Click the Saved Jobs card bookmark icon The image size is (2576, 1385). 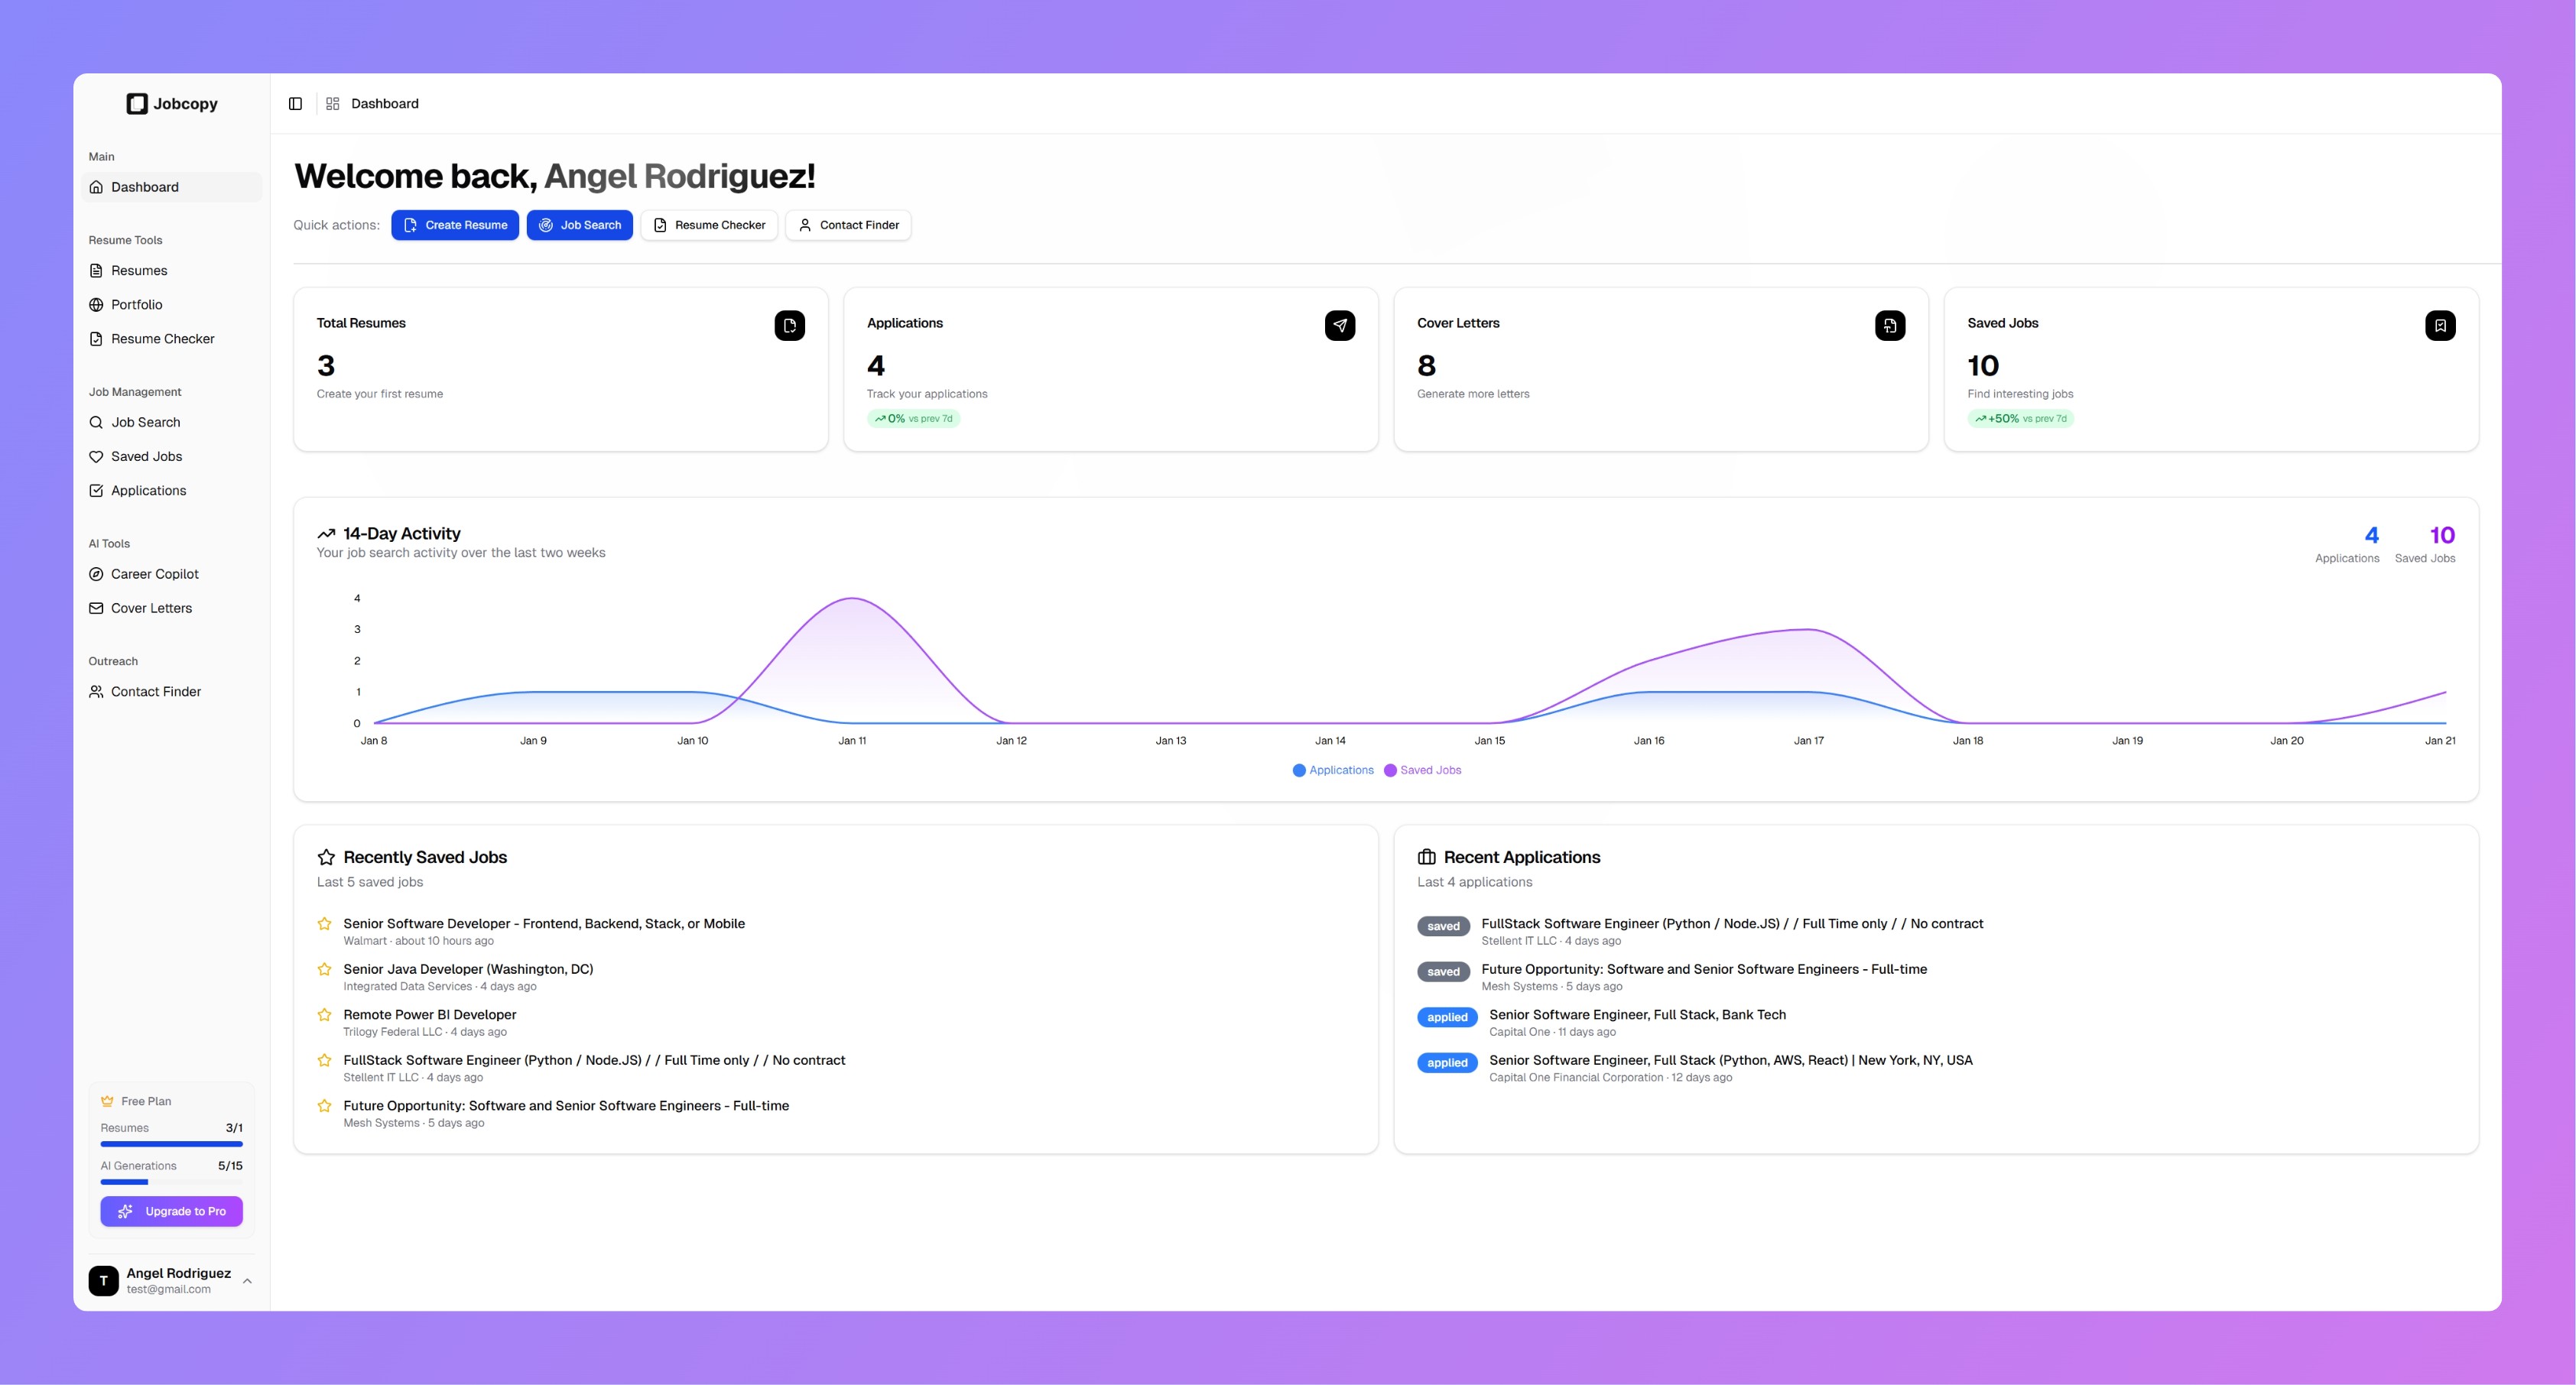(2440, 325)
